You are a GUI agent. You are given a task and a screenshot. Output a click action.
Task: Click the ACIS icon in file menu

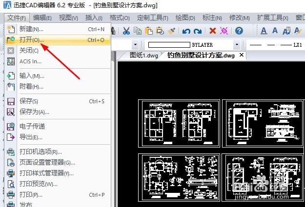(11, 61)
